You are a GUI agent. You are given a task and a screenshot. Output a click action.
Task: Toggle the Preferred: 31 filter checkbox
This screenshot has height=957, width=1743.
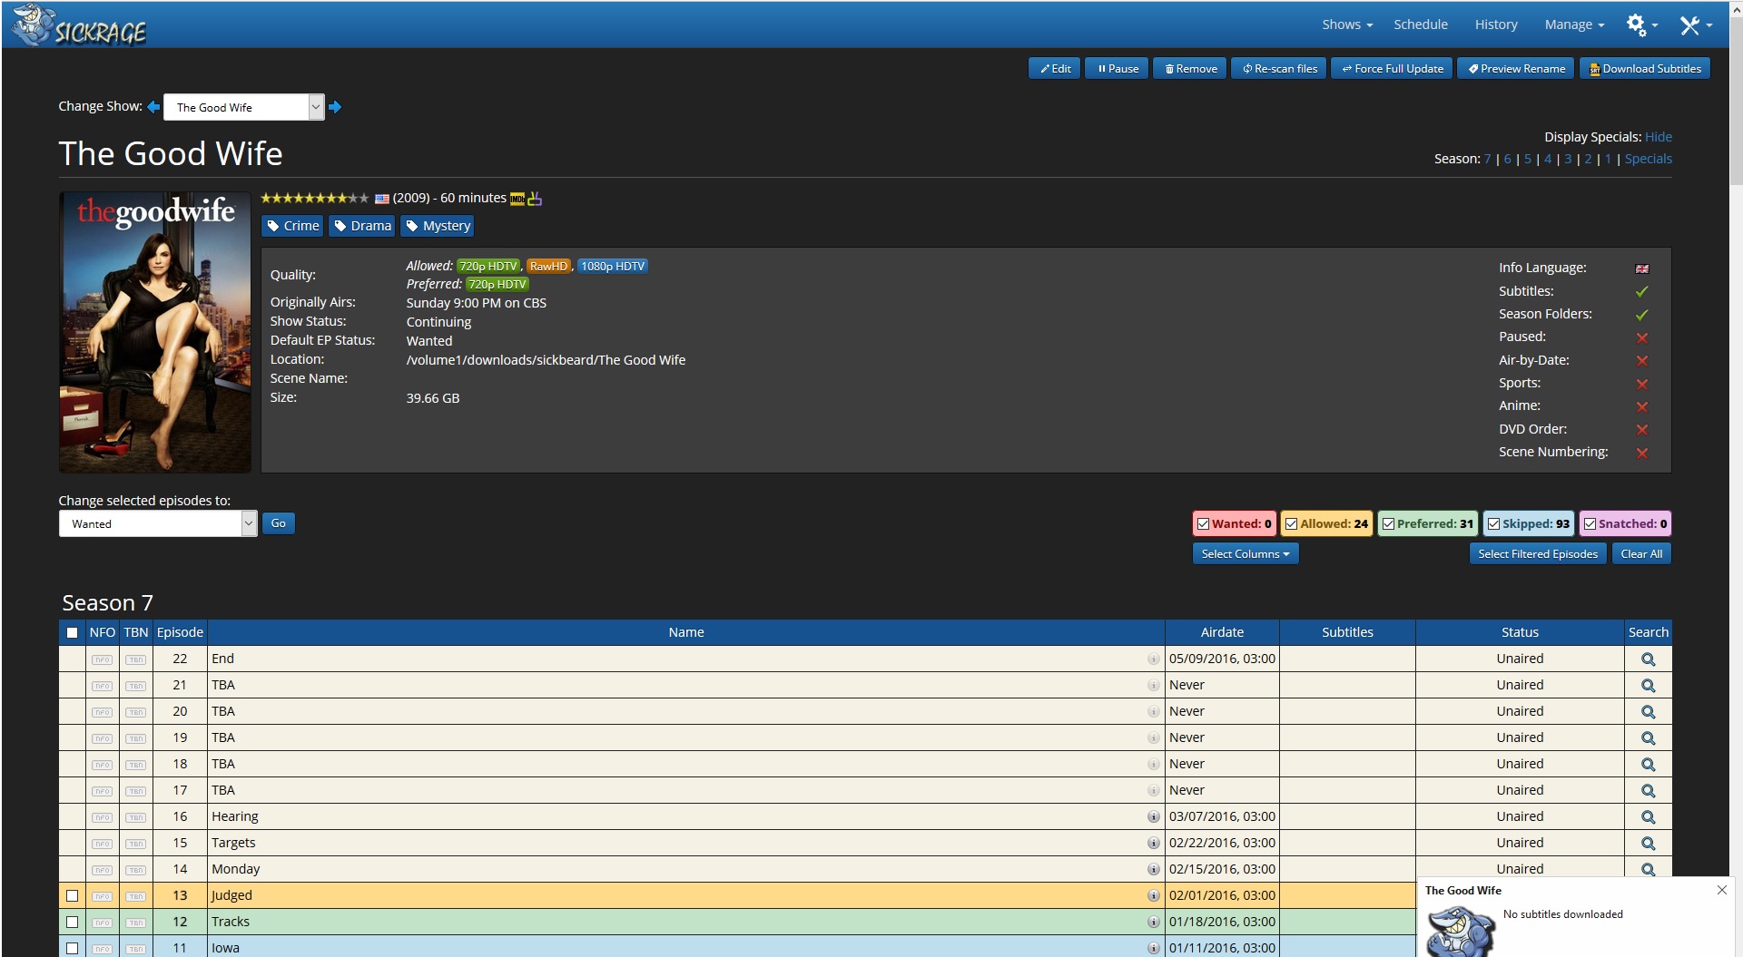click(1388, 524)
